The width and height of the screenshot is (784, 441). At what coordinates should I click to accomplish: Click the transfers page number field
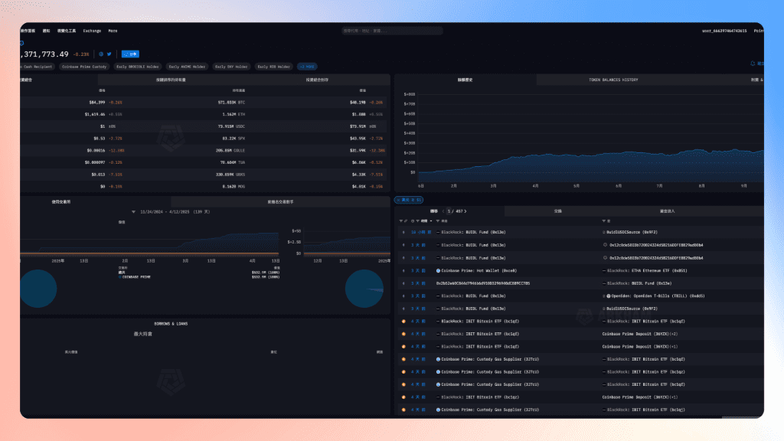pos(449,211)
